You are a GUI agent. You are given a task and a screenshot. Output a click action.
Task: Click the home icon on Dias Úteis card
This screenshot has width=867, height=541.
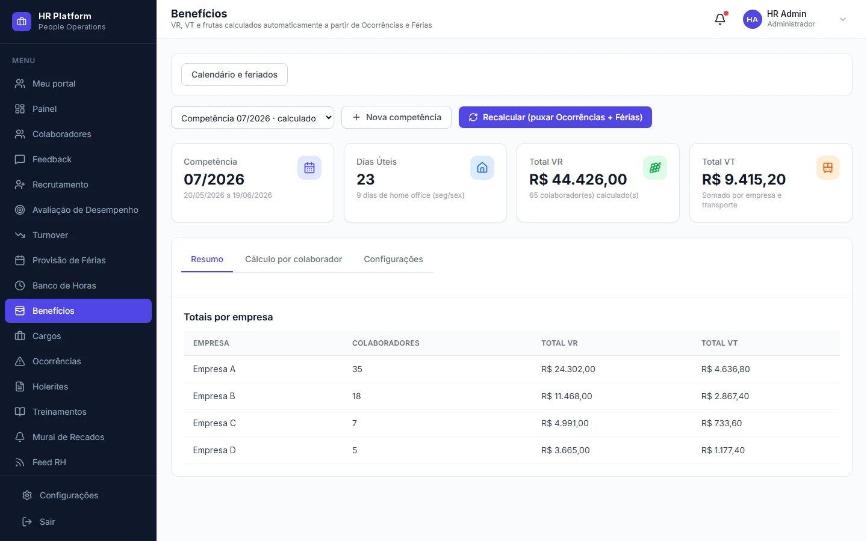tap(482, 168)
